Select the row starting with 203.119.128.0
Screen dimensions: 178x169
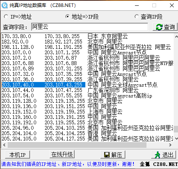(x=87, y=101)
